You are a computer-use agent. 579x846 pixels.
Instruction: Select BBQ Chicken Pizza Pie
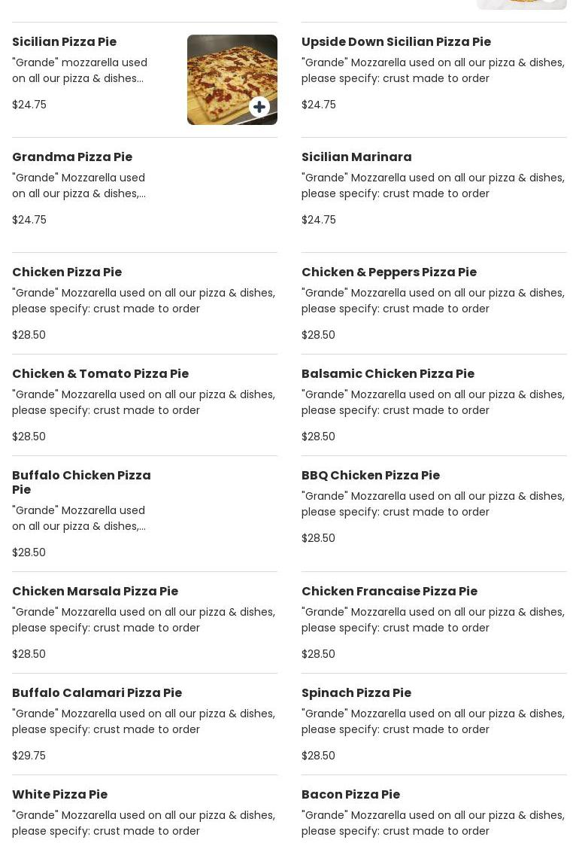coord(370,476)
